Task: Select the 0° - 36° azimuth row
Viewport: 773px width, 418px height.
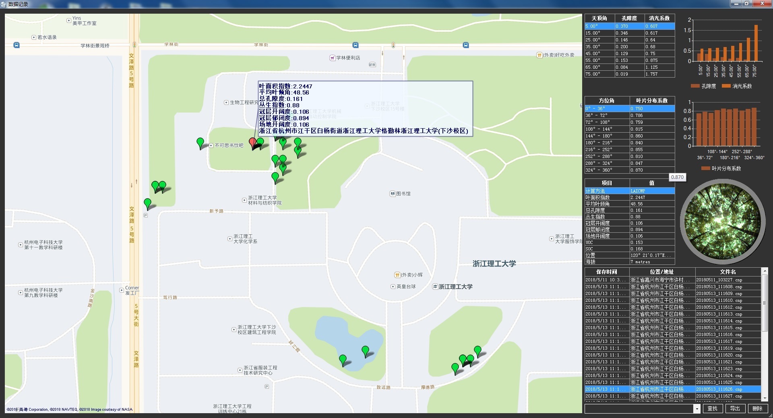Action: point(630,109)
